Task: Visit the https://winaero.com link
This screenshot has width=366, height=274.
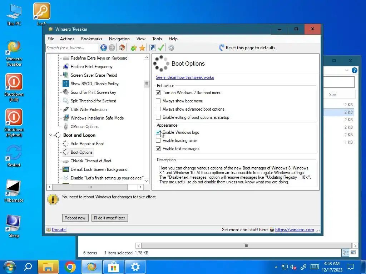Action: [x=295, y=230]
